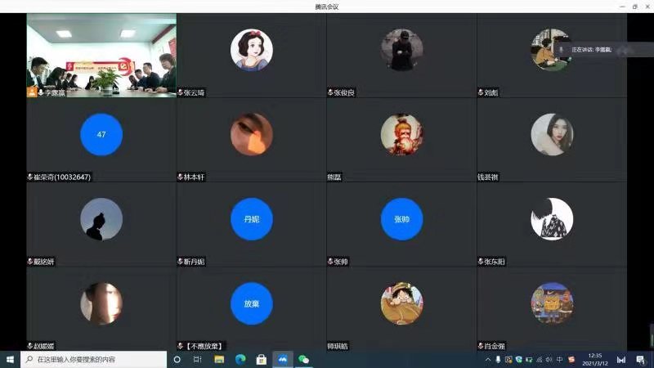Image resolution: width=654 pixels, height=368 pixels.
Task: Click the Microsoft Store taskbar icon
Action: click(x=262, y=359)
